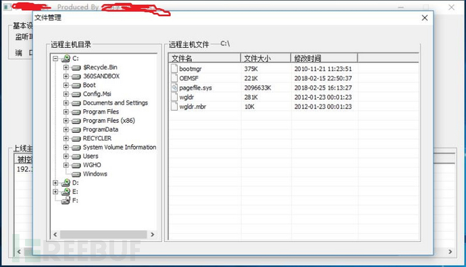466x267 pixels.
Task: Click the $Recycle.Bin folder icon
Action: point(76,67)
